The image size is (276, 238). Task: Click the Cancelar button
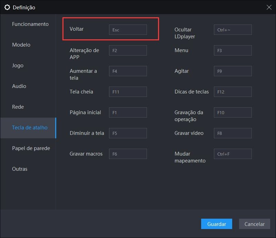coord(254,224)
